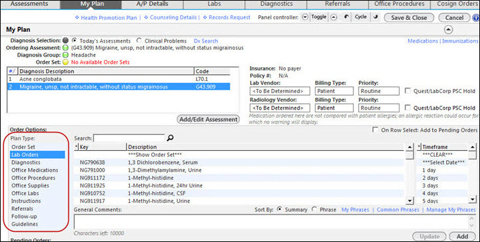The image size is (480, 242).
Task: Switch to the Labs tab
Action: pyautogui.click(x=214, y=4)
